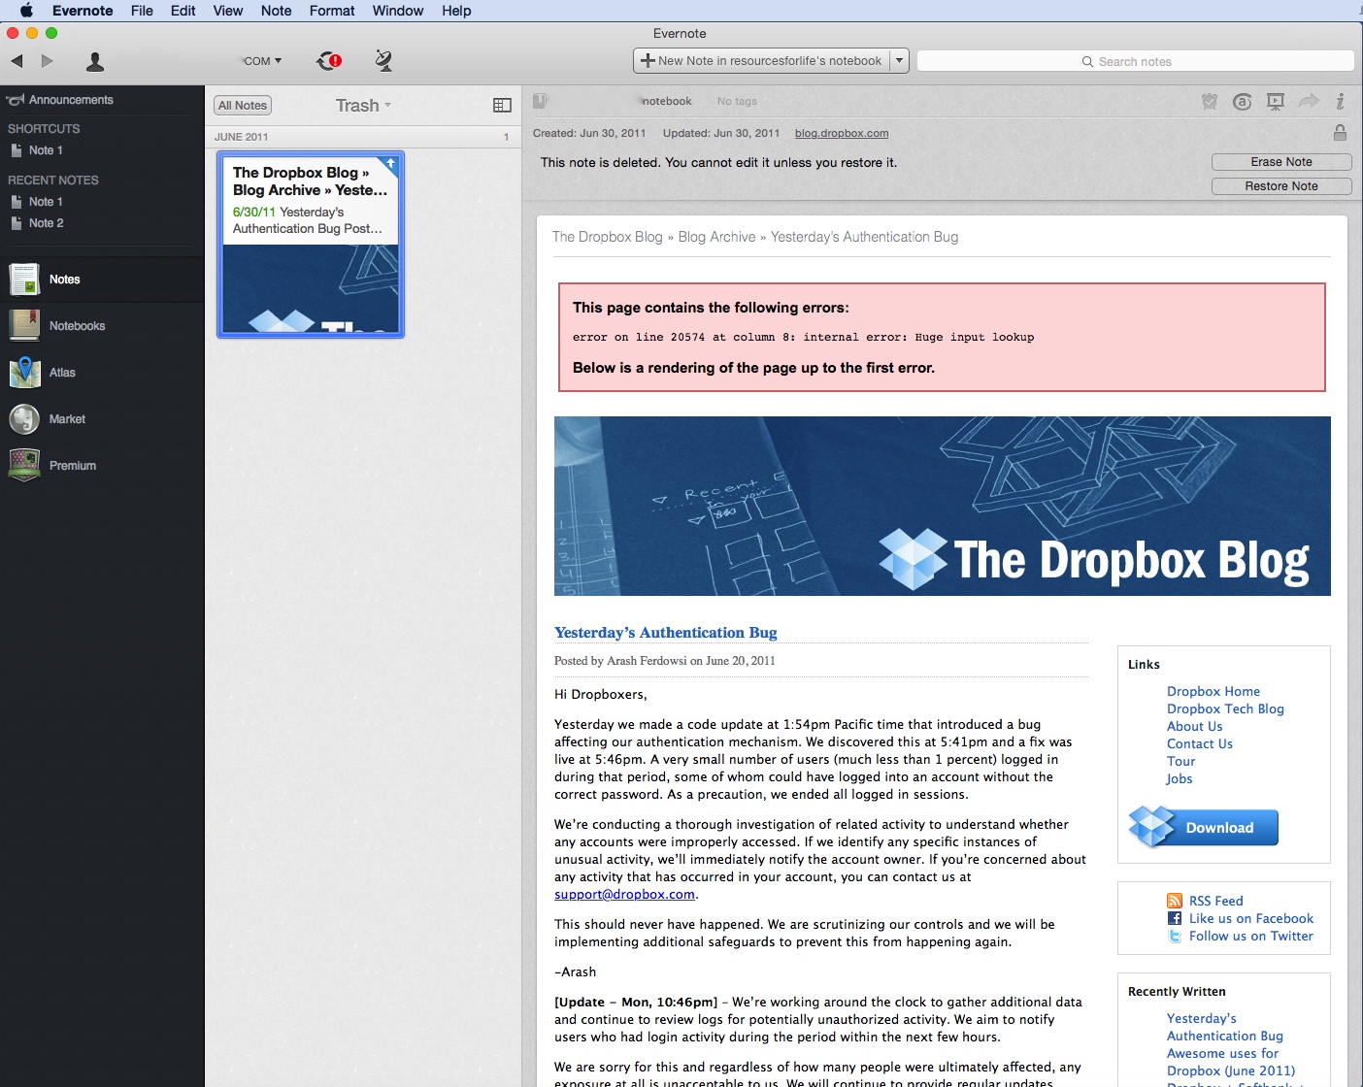Open the New Note dropdown arrow
The height and width of the screenshot is (1087, 1363).
tap(899, 60)
